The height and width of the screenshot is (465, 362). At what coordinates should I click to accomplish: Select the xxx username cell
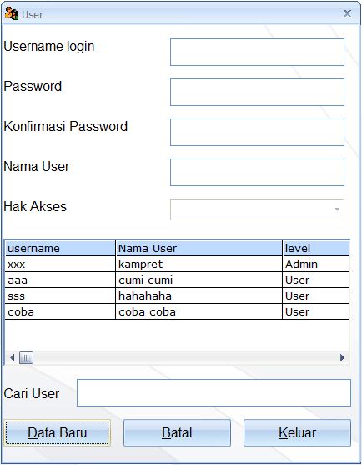point(60,265)
